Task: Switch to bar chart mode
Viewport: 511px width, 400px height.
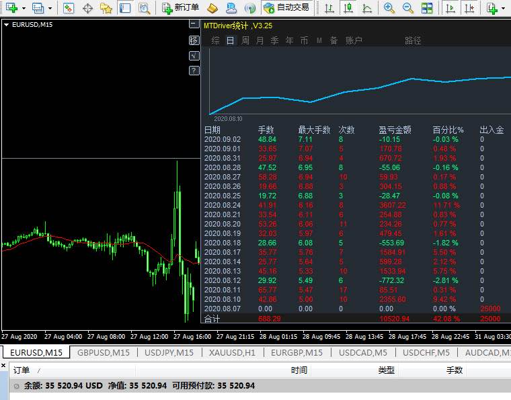Action: [329, 8]
